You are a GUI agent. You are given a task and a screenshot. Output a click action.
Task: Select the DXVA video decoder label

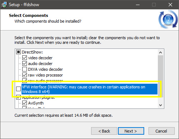coord(45,69)
